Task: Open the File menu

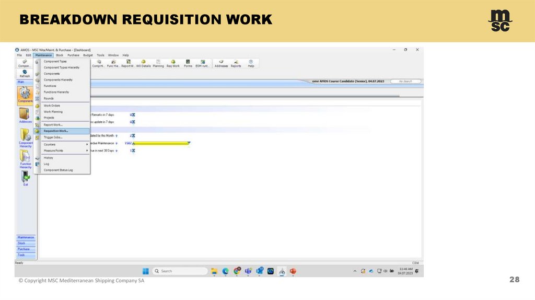Action: [x=19, y=55]
